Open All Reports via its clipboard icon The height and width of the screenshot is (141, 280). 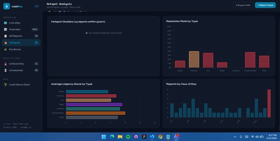[6, 36]
